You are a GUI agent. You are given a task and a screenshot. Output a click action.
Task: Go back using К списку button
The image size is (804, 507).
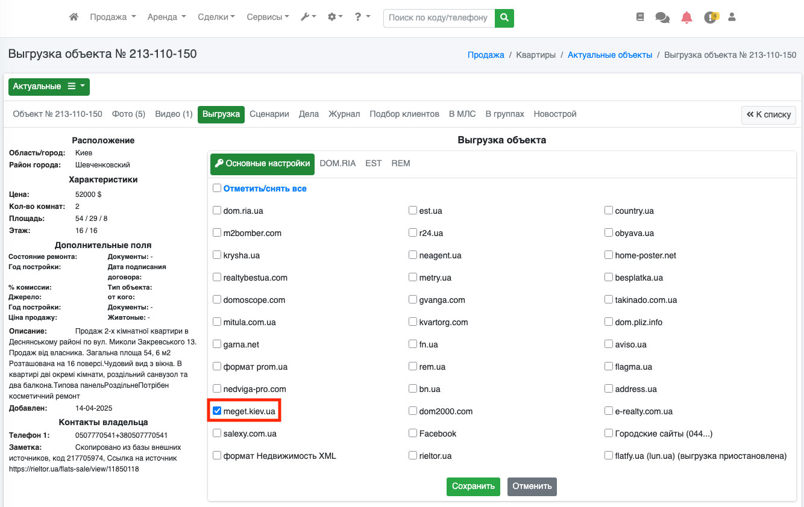tap(768, 114)
